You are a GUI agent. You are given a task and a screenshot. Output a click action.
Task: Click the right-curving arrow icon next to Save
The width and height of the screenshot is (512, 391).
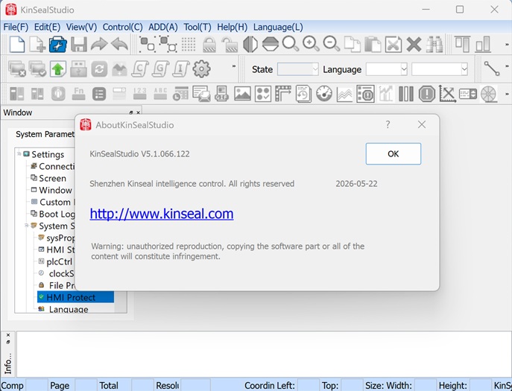point(99,45)
